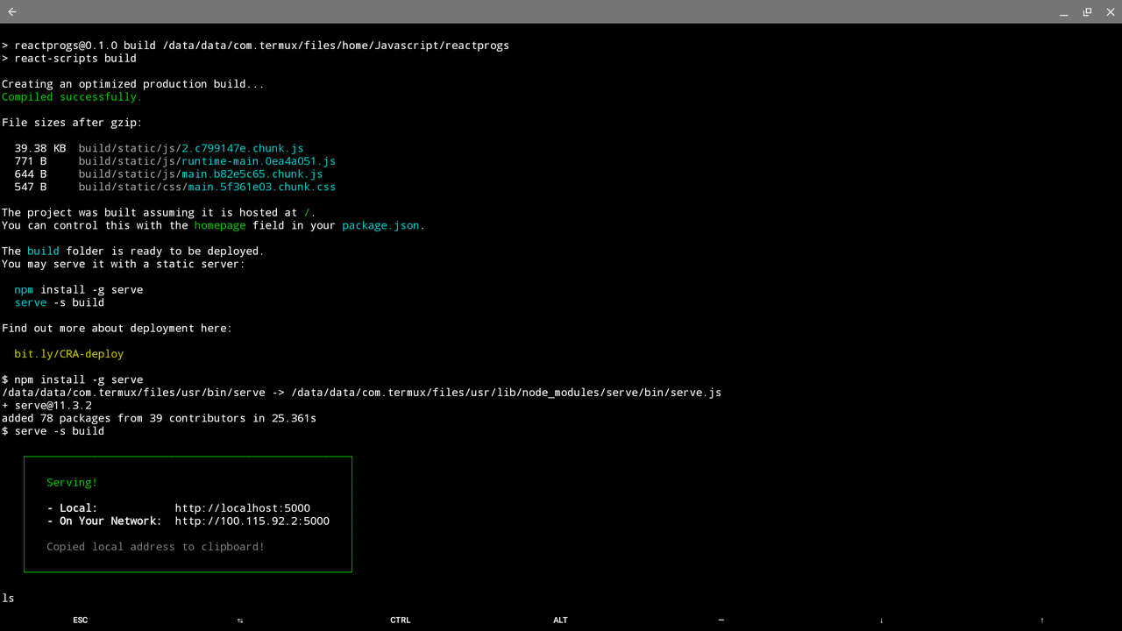Close the Termux window
1122x631 pixels.
(1110, 12)
